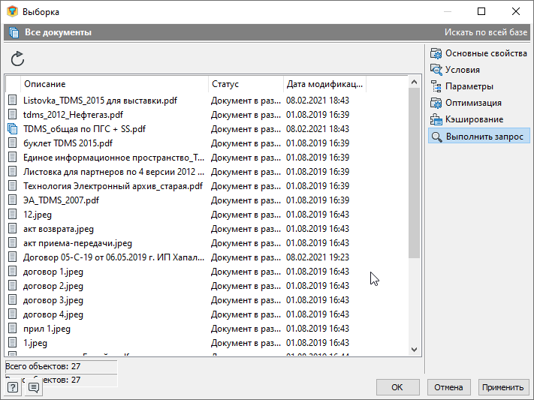Click the Основные свойства icon
The height and width of the screenshot is (400, 534).
click(x=436, y=54)
